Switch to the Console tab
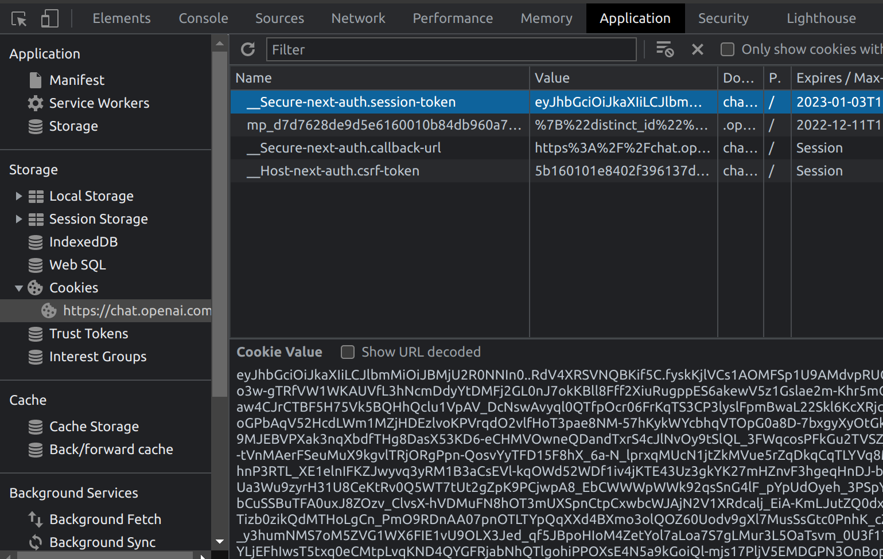883x559 pixels. tap(203, 18)
